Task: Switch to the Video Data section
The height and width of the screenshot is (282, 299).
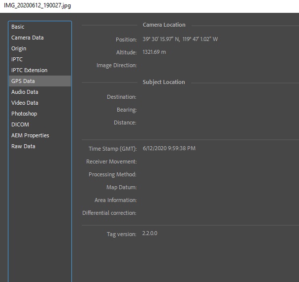Action: (x=25, y=103)
